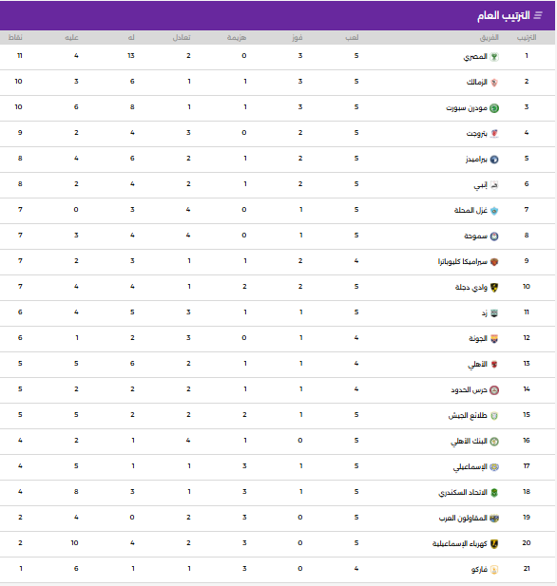The image size is (557, 586).
Task: Click the سموحة team name
Action: [x=475, y=236]
